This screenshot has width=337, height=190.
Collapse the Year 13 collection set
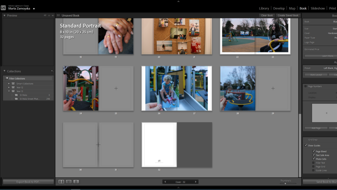coord(9,91)
